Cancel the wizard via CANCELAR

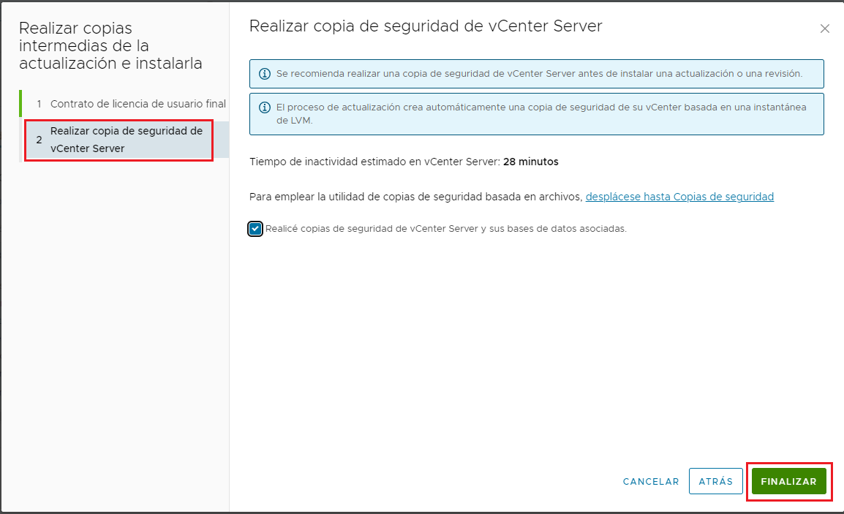click(x=651, y=481)
